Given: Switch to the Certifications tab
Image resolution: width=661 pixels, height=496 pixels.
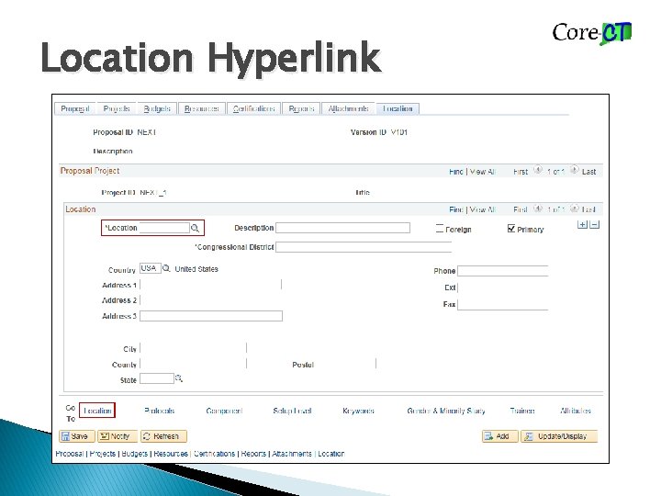Looking at the screenshot, I should tap(253, 108).
